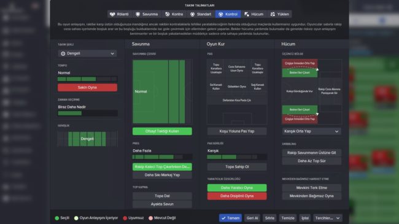
Task: Click the Uyumsuz legend label
Action: point(136,218)
